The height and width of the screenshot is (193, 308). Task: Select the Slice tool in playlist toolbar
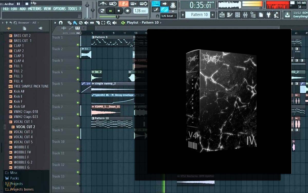point(98,23)
